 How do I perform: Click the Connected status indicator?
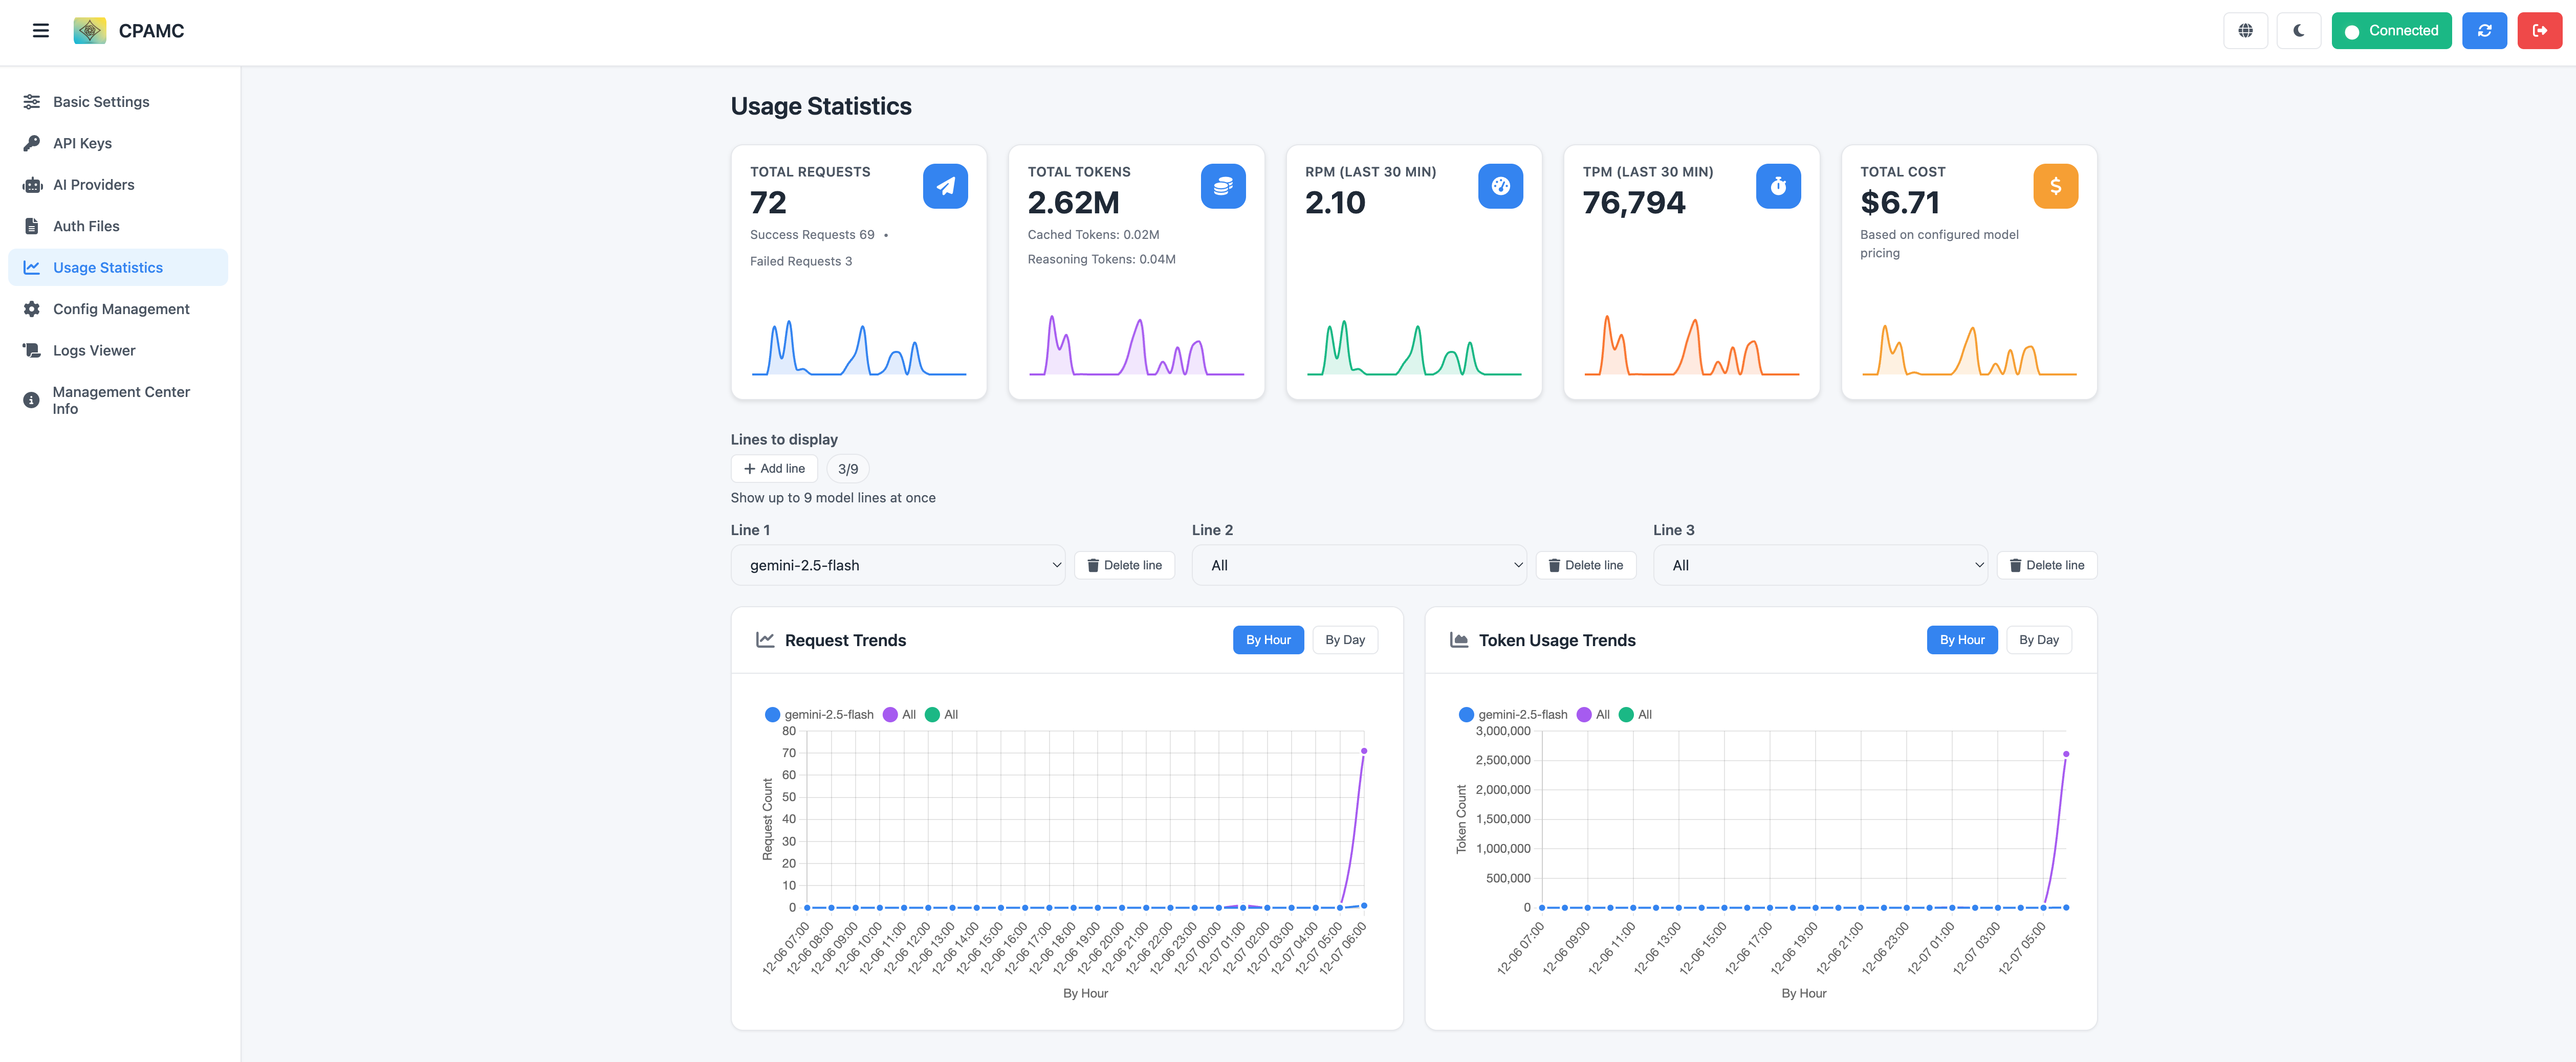point(2390,30)
